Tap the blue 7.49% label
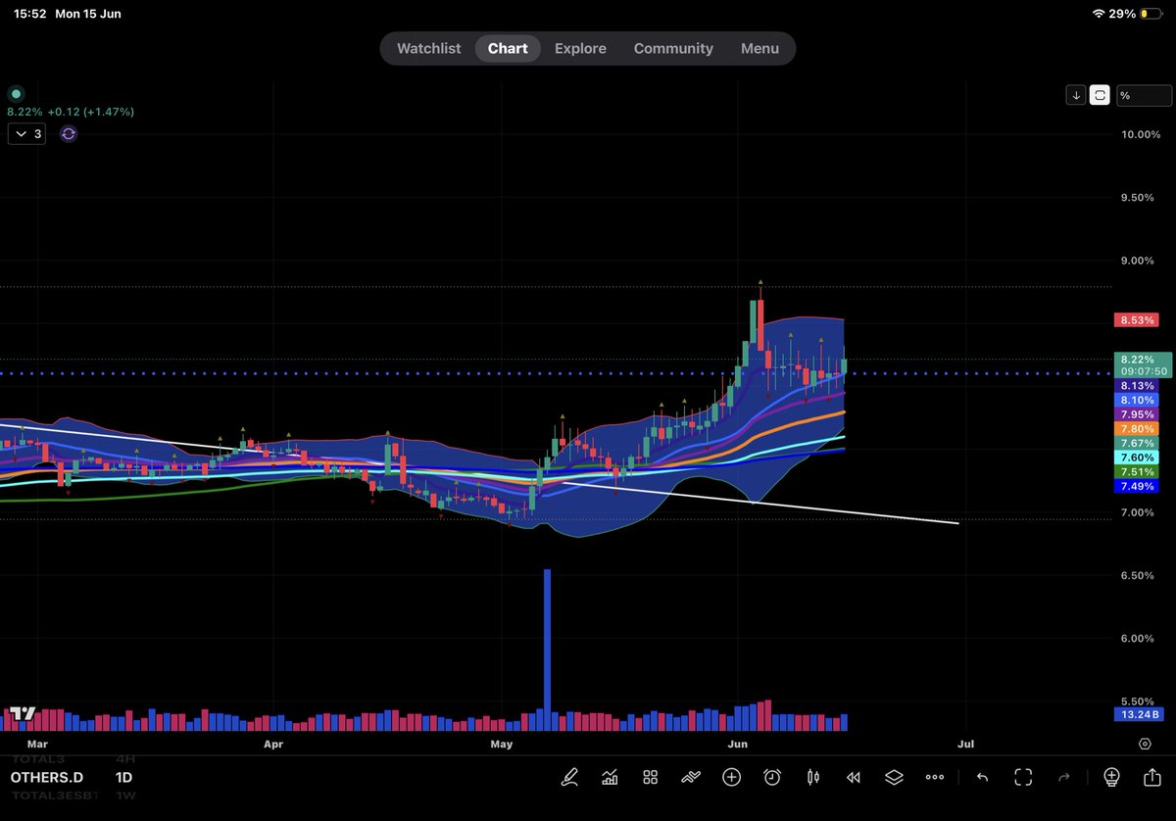 point(1137,486)
